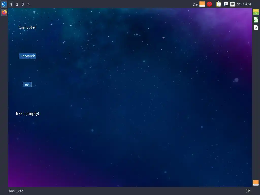This screenshot has width=260, height=195.
Task: Launch LibreOffice Calc from the right panel
Action: (256, 20)
